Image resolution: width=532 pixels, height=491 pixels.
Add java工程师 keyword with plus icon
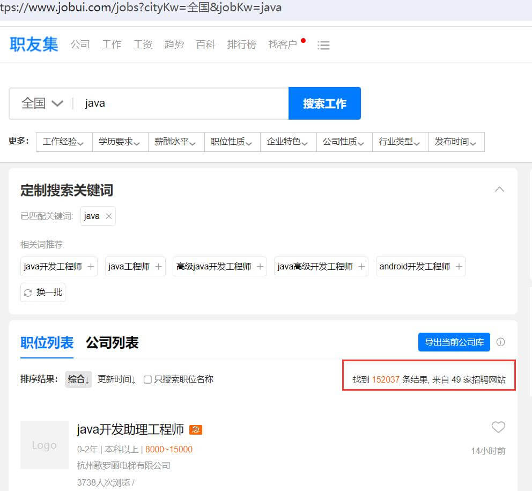pos(158,267)
